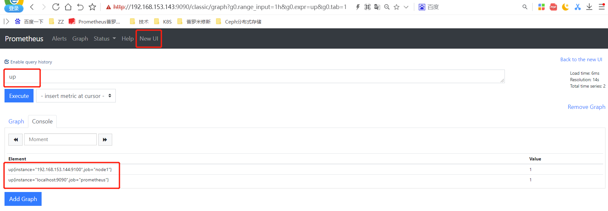Open the browser home page

pos(68,7)
